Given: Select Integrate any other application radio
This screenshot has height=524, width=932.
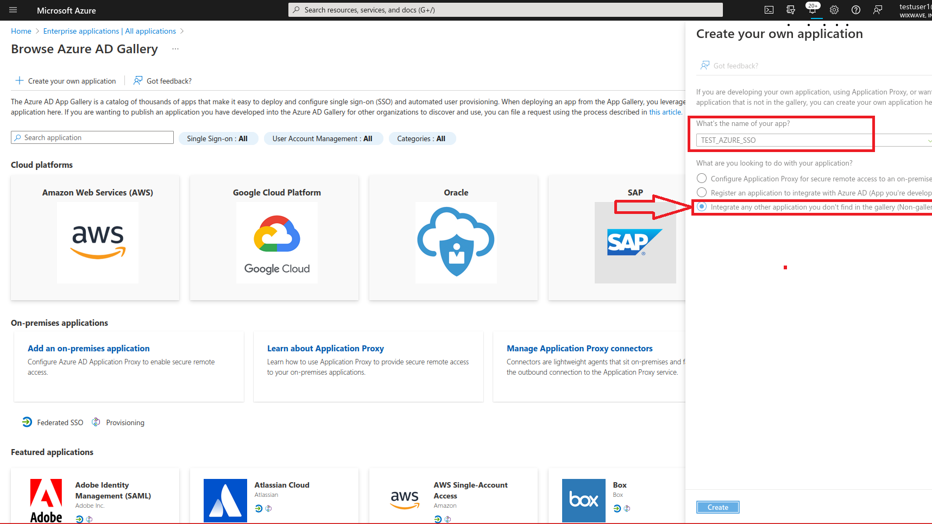Looking at the screenshot, I should (702, 206).
